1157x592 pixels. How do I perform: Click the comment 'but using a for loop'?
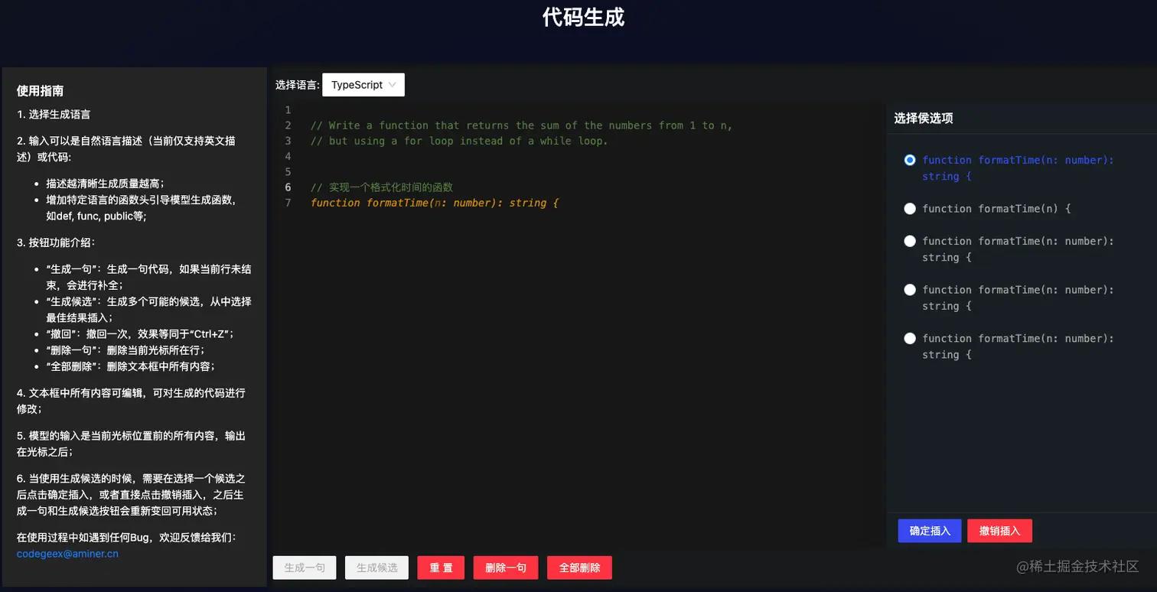coord(459,141)
